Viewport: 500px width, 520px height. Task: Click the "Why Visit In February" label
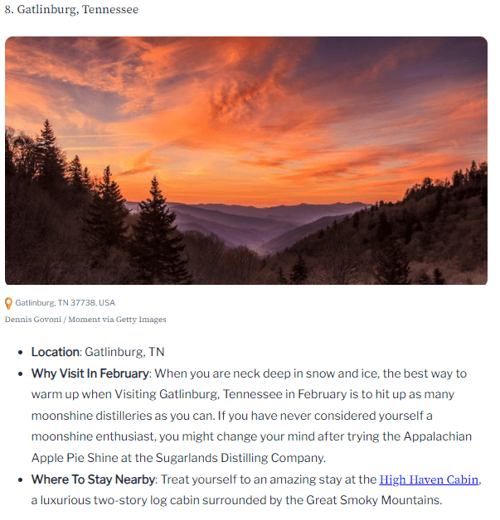pyautogui.click(x=91, y=373)
